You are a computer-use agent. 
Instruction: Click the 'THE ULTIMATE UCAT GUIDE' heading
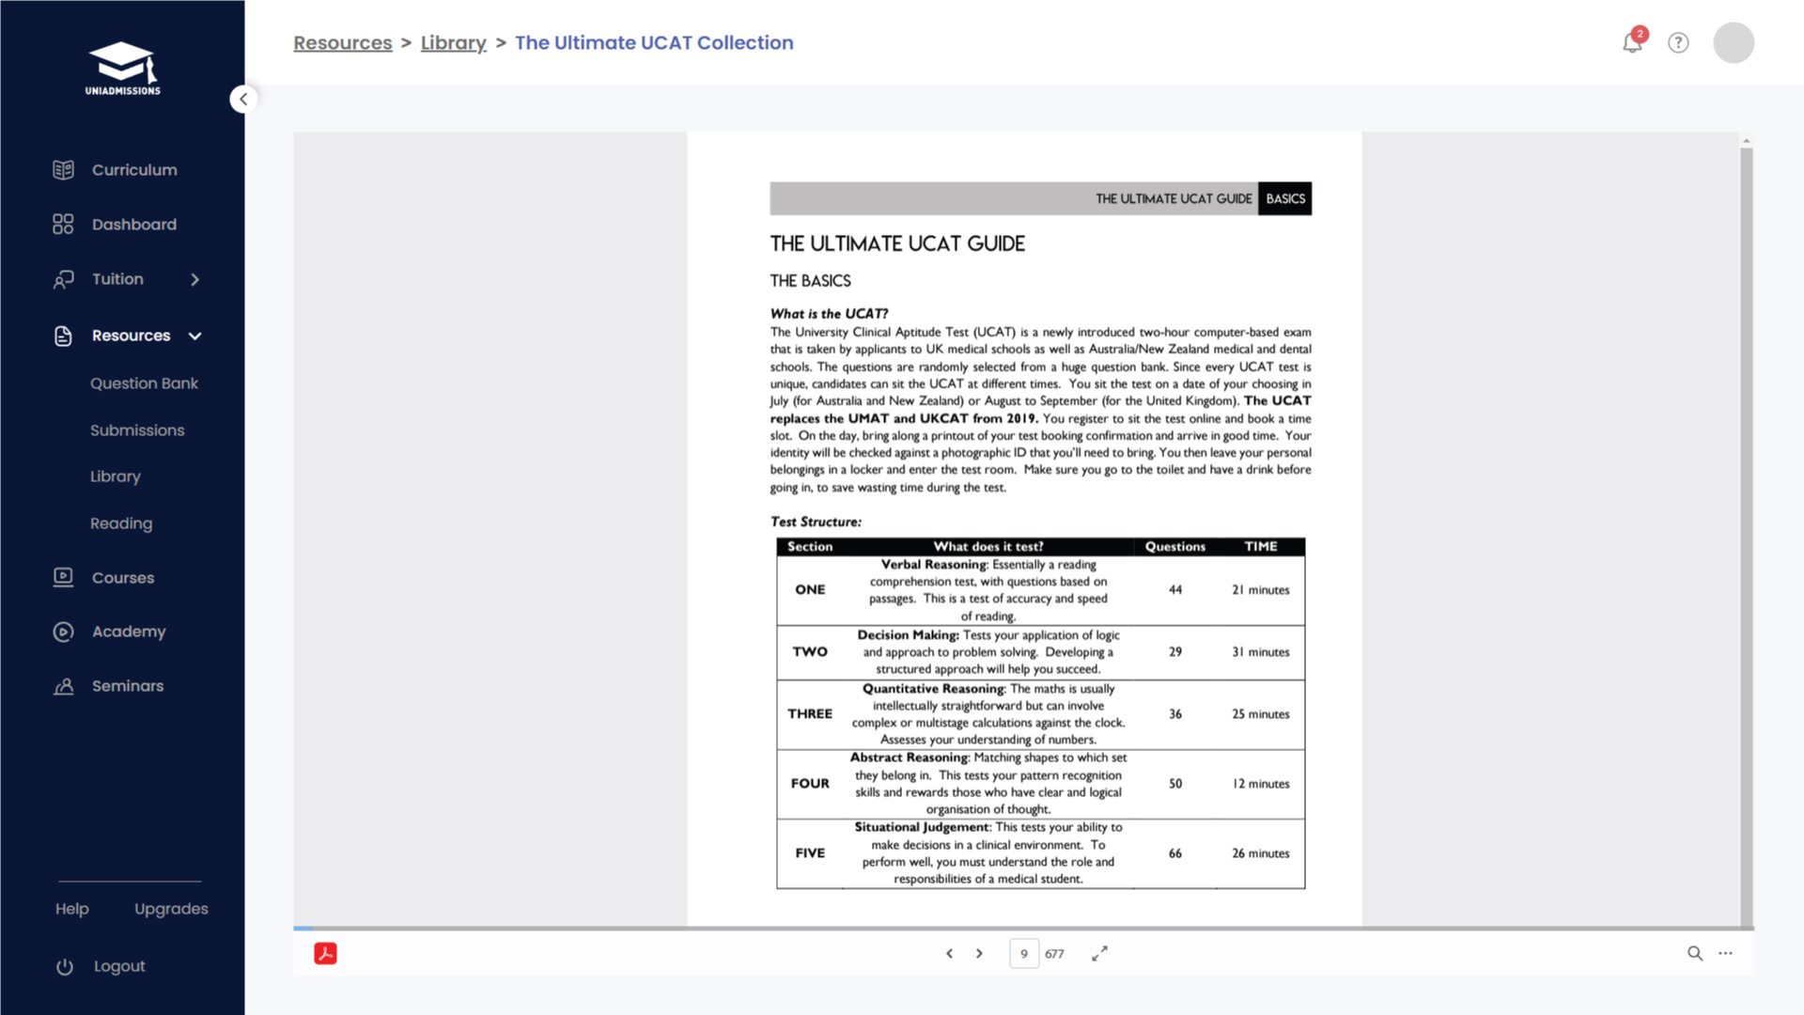click(897, 243)
